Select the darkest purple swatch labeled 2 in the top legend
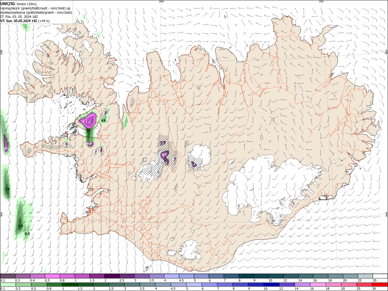 coord(112,276)
